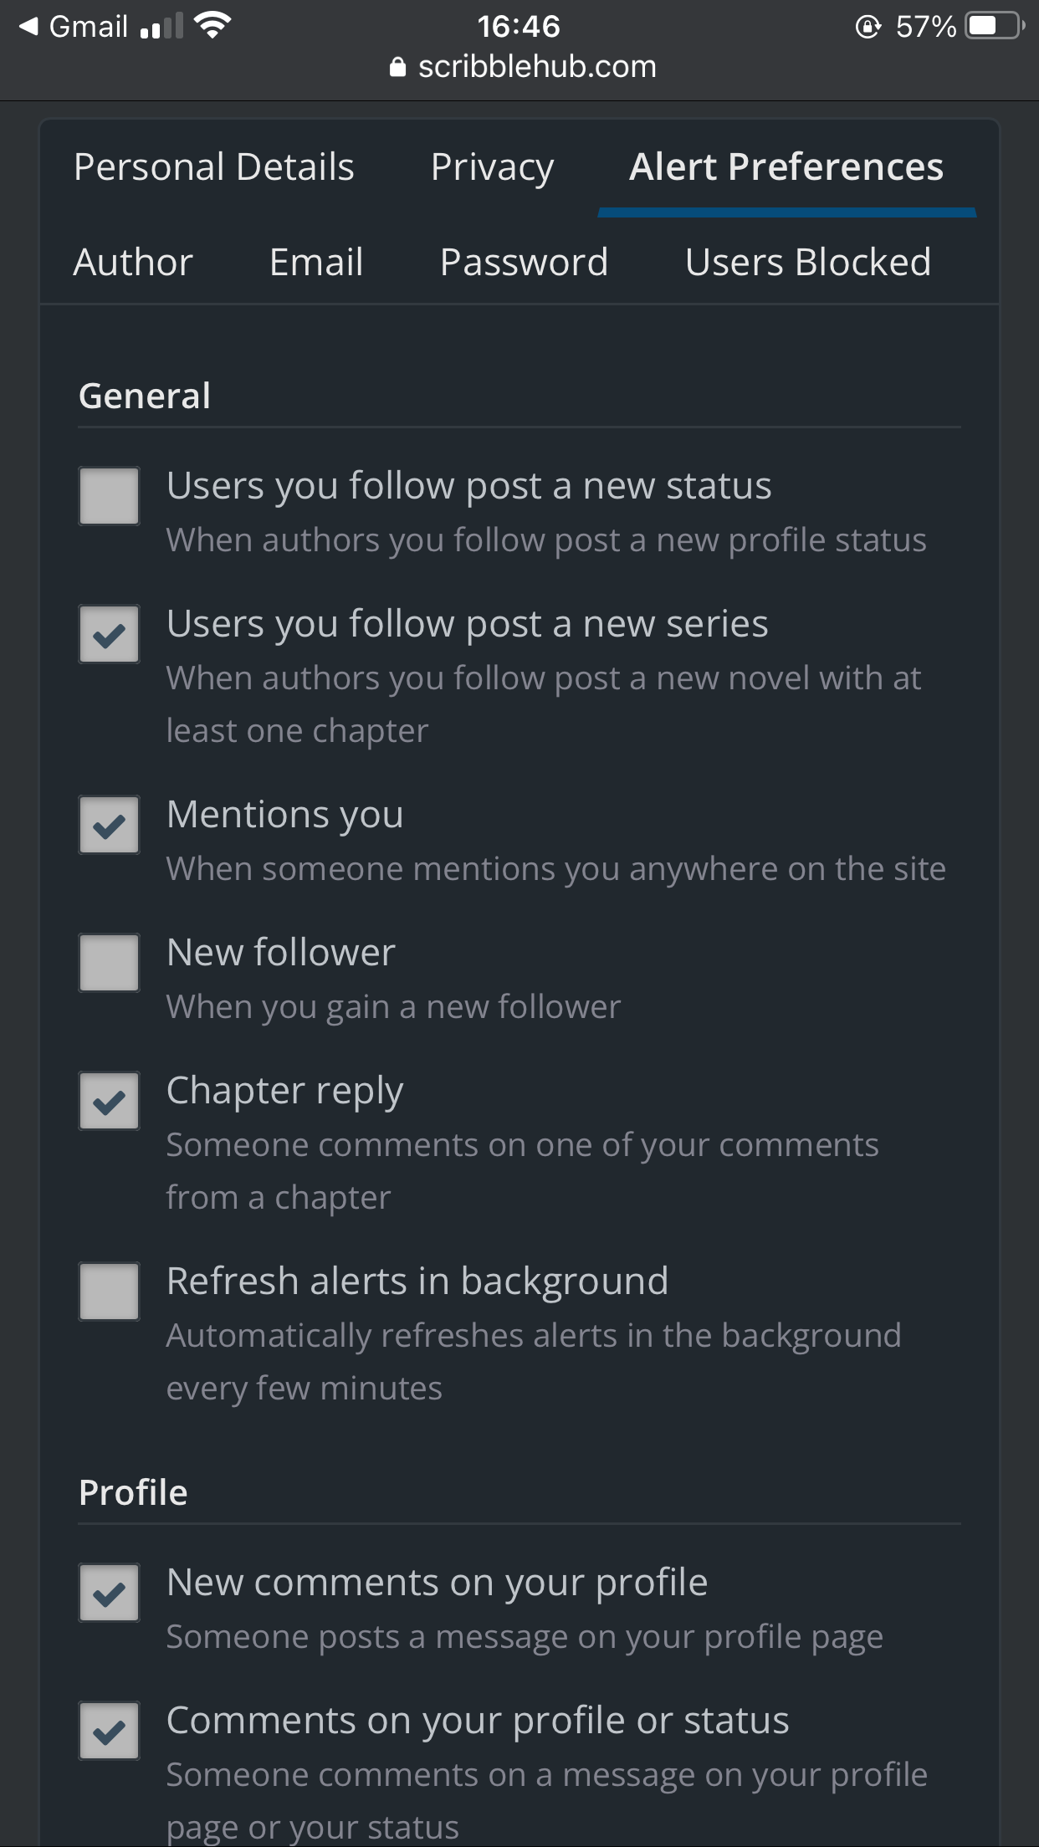Image resolution: width=1039 pixels, height=1847 pixels.
Task: Tap the scribblehub.com address bar
Action: coord(536,67)
